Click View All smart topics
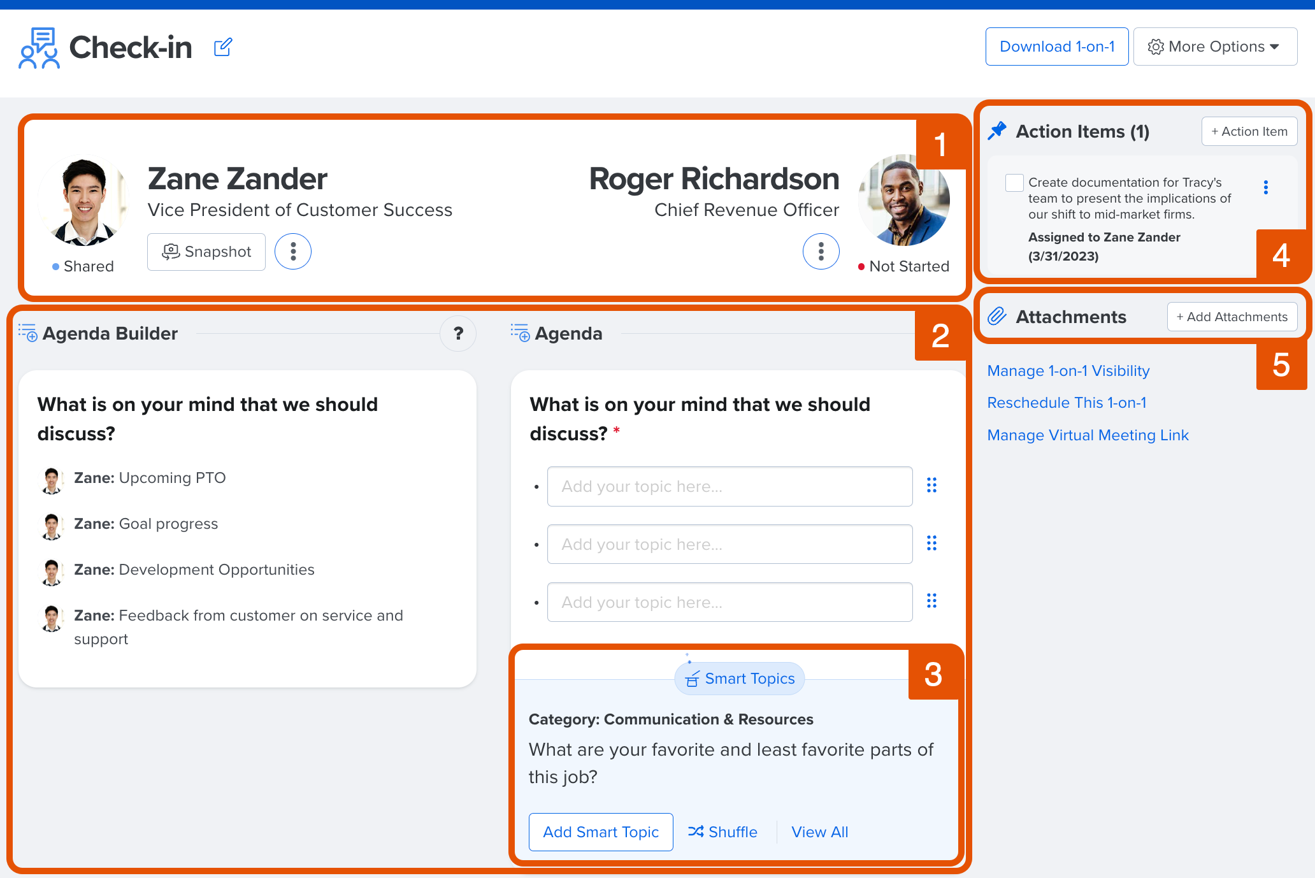1315x878 pixels. point(819,832)
